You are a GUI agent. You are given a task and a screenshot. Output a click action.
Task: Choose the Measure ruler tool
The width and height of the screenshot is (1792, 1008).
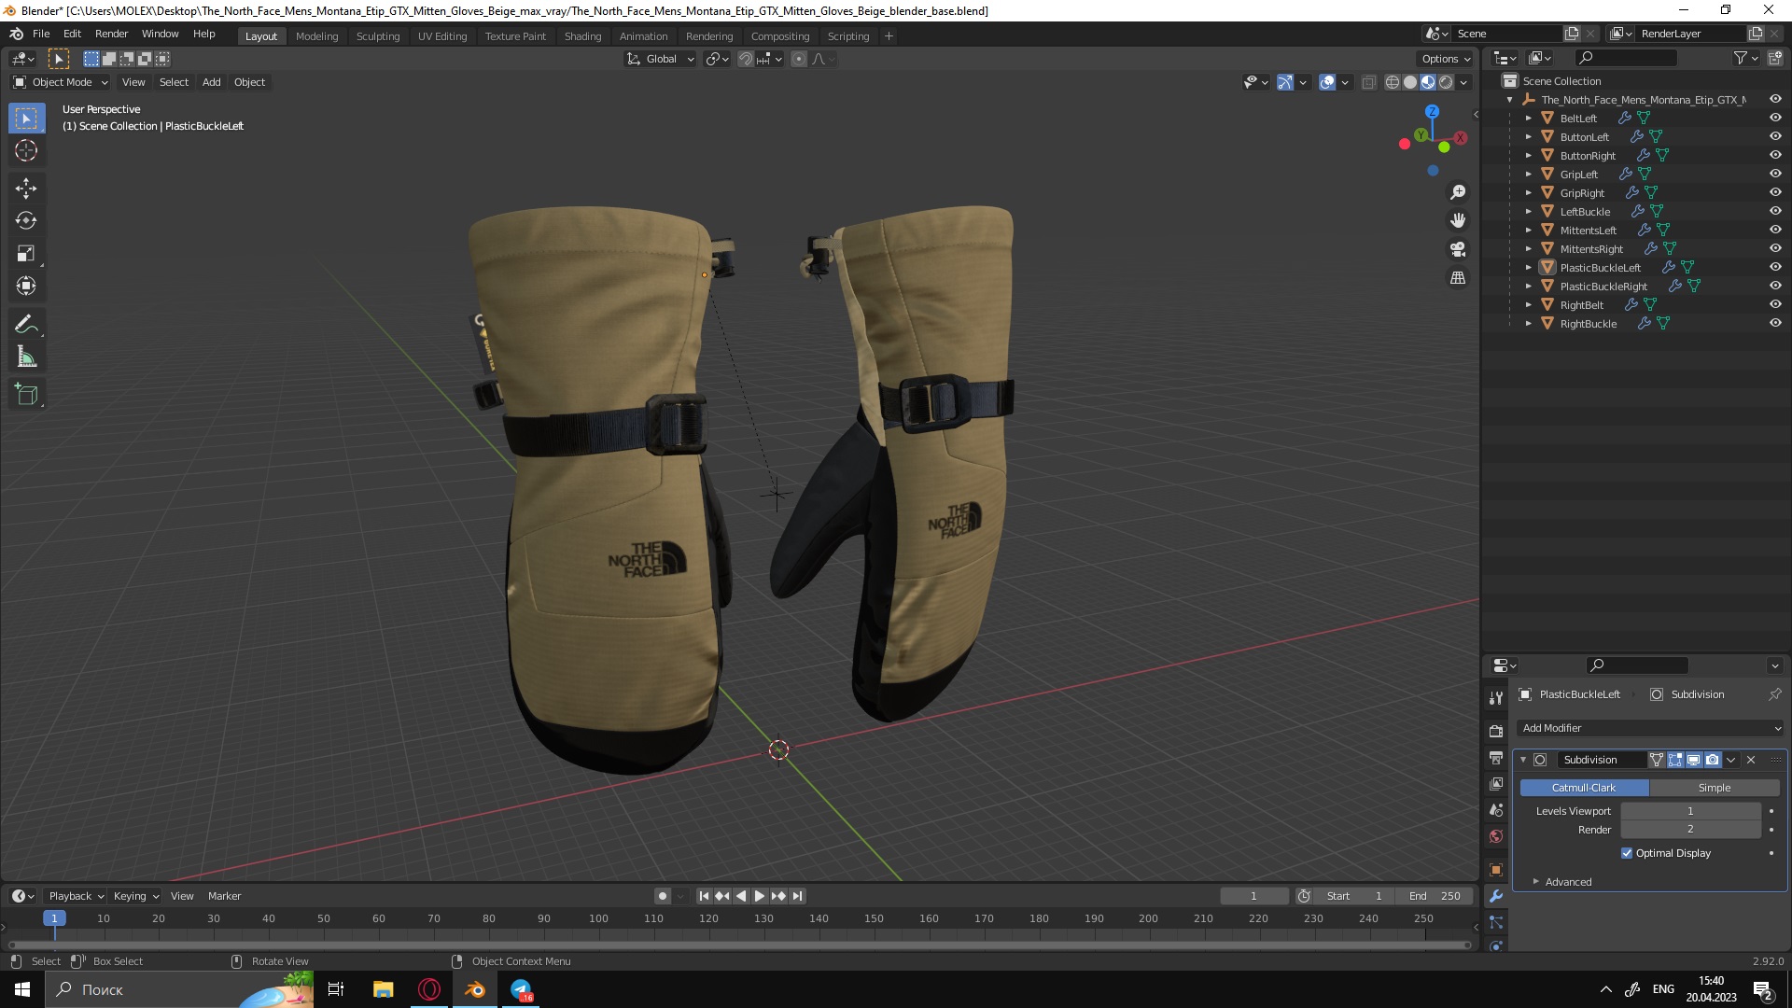[x=26, y=357]
